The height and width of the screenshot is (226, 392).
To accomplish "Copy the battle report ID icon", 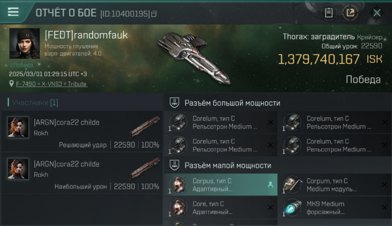I will tap(154, 14).
